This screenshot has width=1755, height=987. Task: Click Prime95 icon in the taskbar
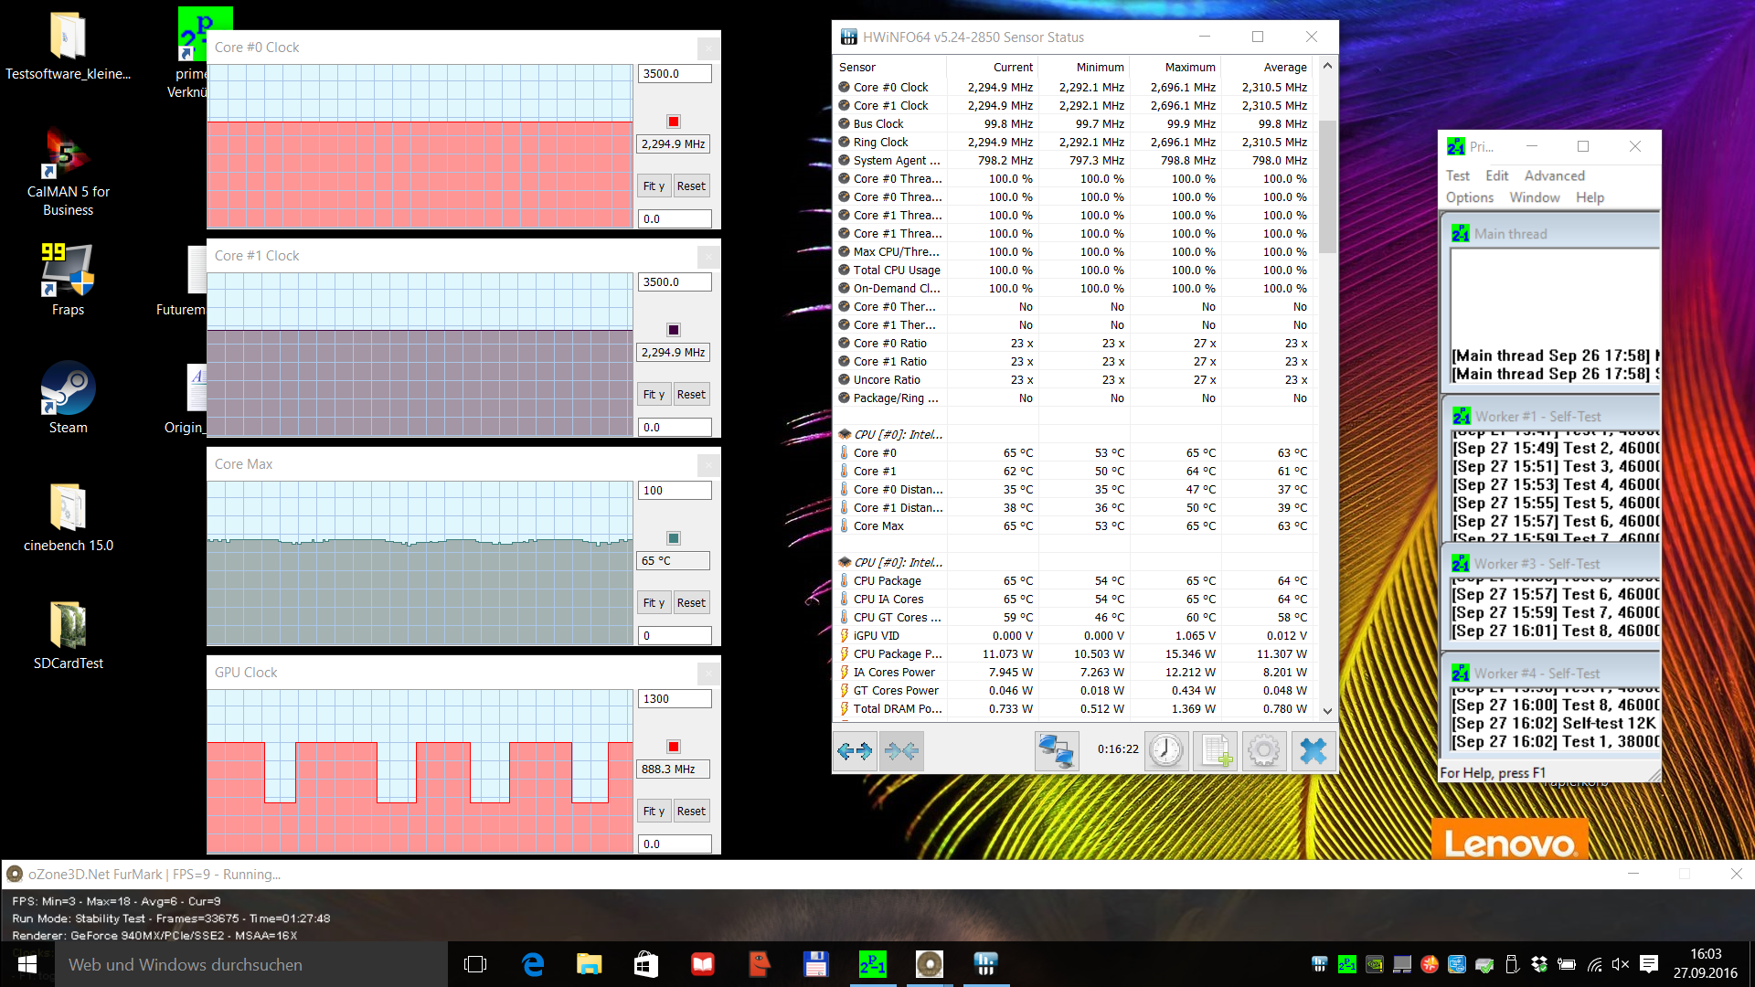(872, 964)
